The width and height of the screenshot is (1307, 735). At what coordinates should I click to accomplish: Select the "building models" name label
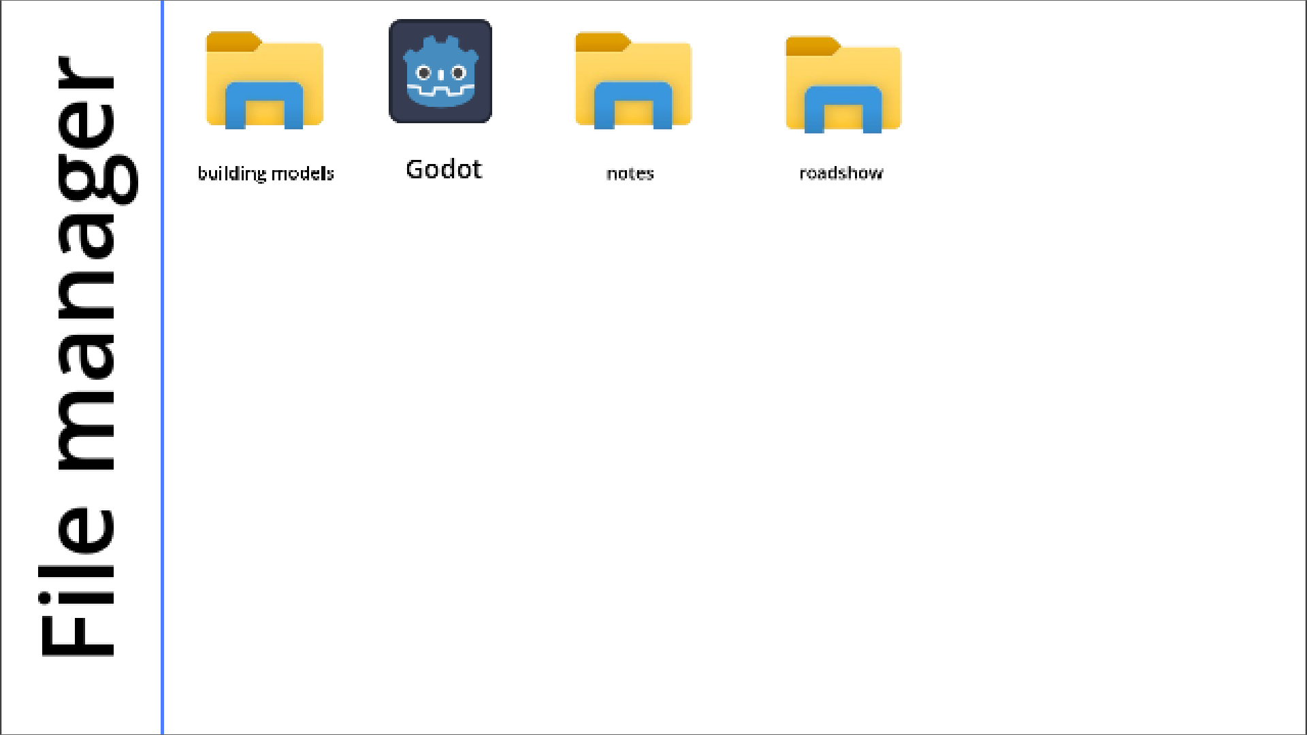(265, 174)
